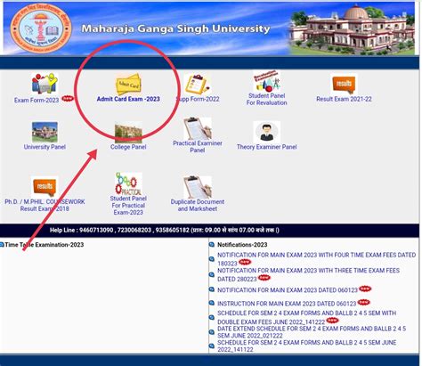Click the Help Line phone numbers text
The height and width of the screenshot is (366, 422).
point(165,230)
